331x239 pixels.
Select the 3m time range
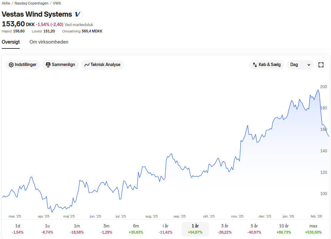pyautogui.click(x=106, y=229)
